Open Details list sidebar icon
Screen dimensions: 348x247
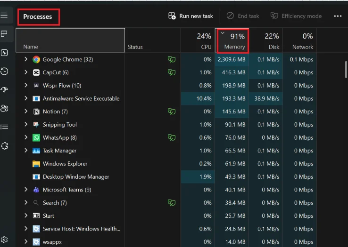coord(4,127)
